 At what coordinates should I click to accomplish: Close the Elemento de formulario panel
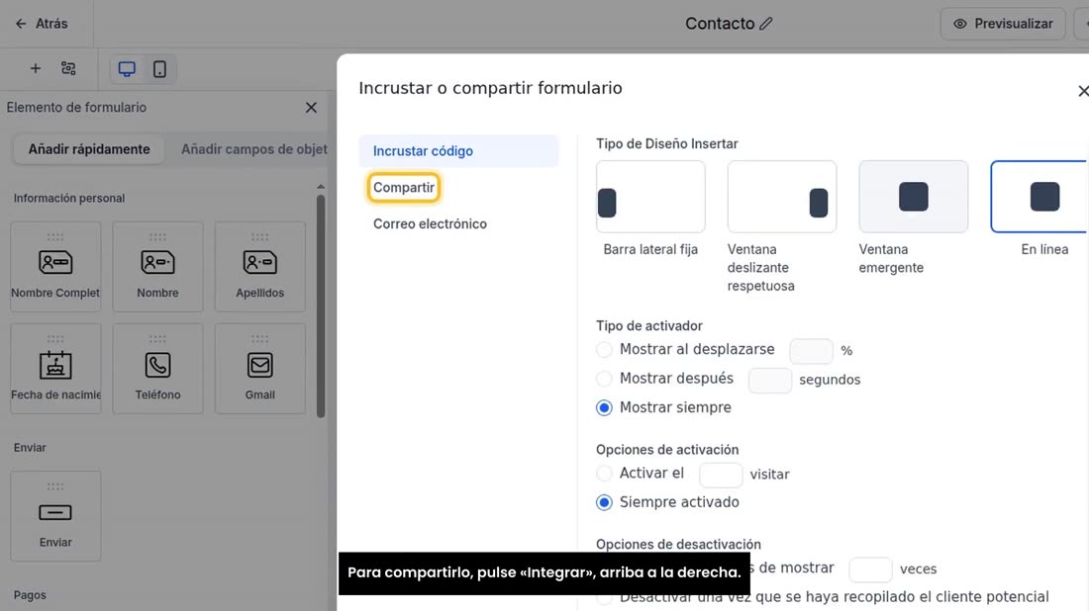311,108
